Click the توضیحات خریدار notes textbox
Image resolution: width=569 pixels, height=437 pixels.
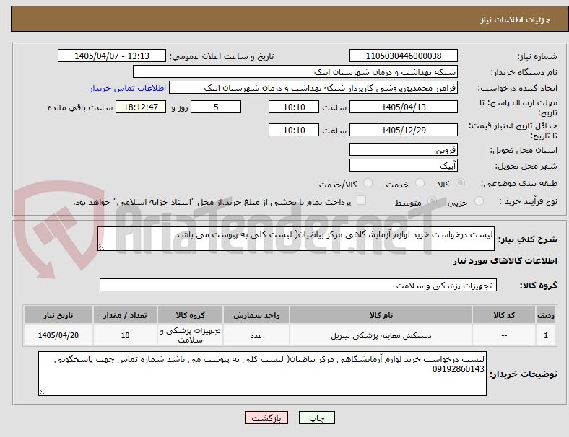262,374
